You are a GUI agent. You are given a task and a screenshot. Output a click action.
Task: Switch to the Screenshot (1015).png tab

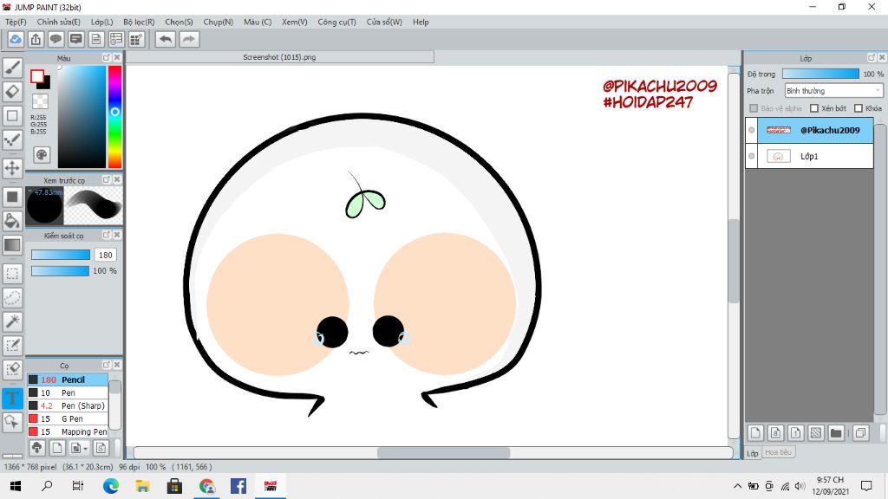click(280, 57)
